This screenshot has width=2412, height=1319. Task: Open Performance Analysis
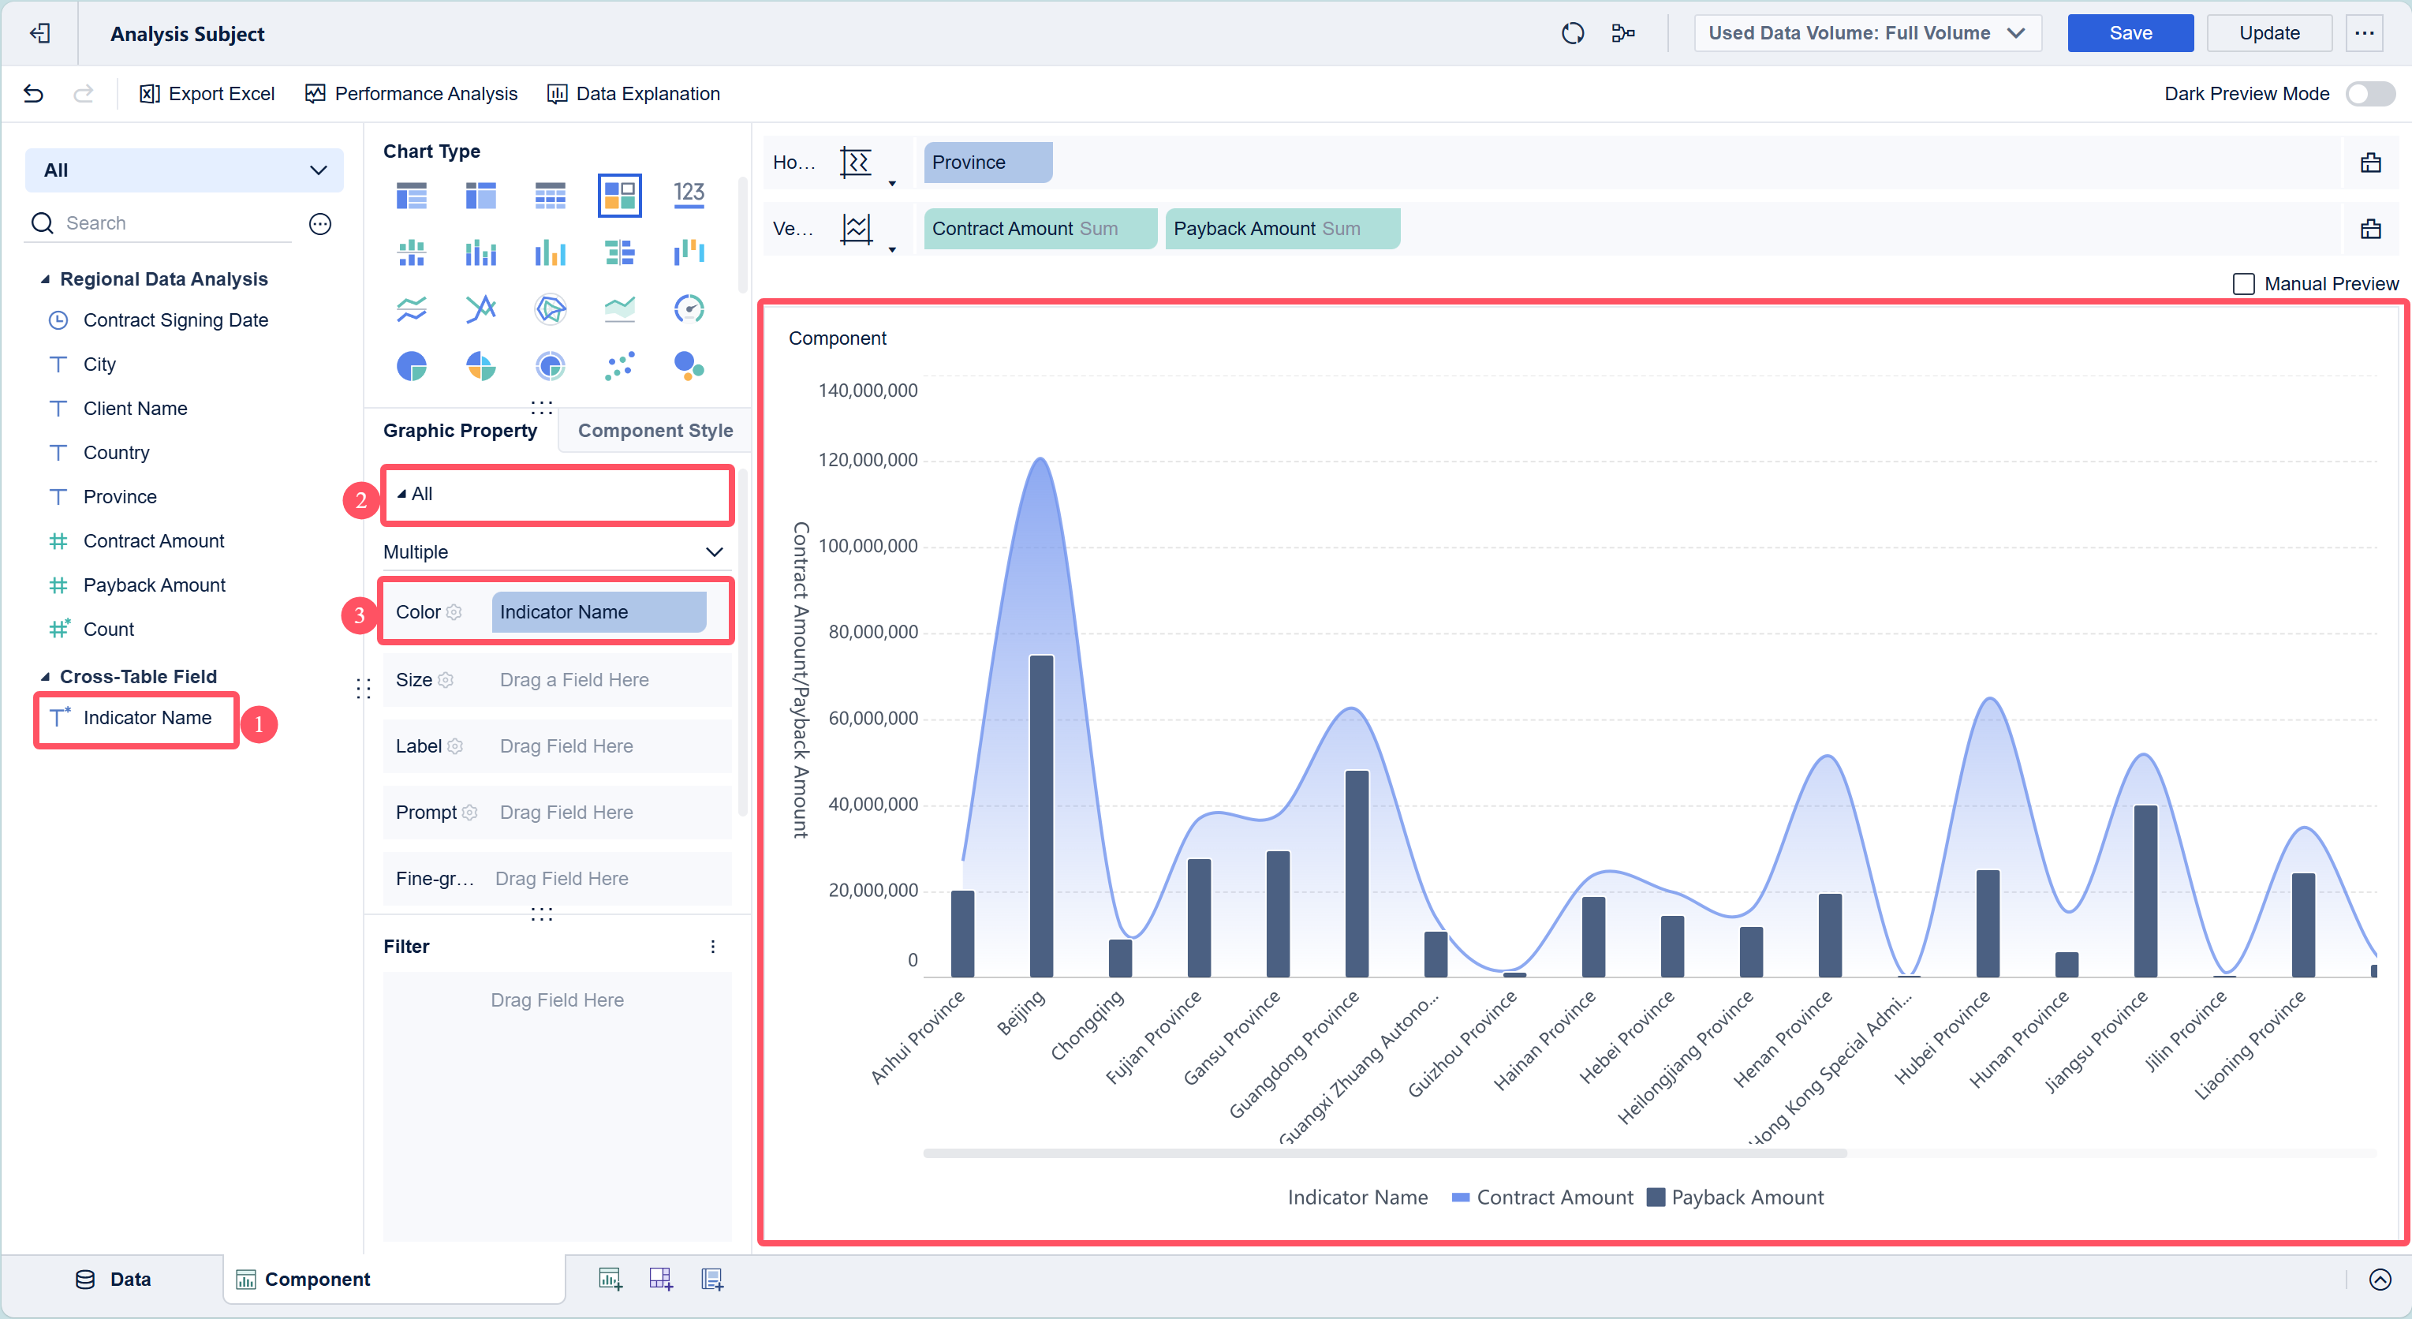(x=411, y=94)
